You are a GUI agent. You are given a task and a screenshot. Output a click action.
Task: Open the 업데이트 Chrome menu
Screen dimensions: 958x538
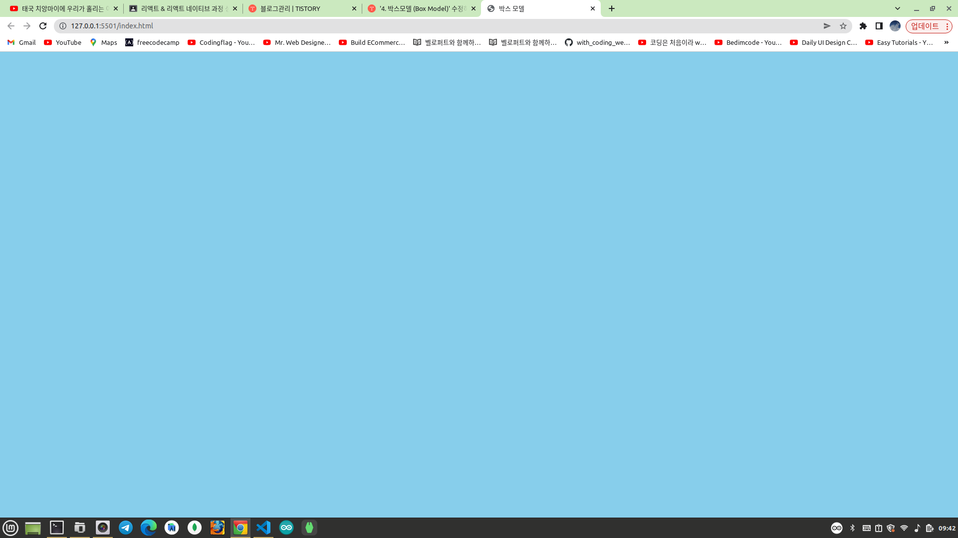click(929, 26)
